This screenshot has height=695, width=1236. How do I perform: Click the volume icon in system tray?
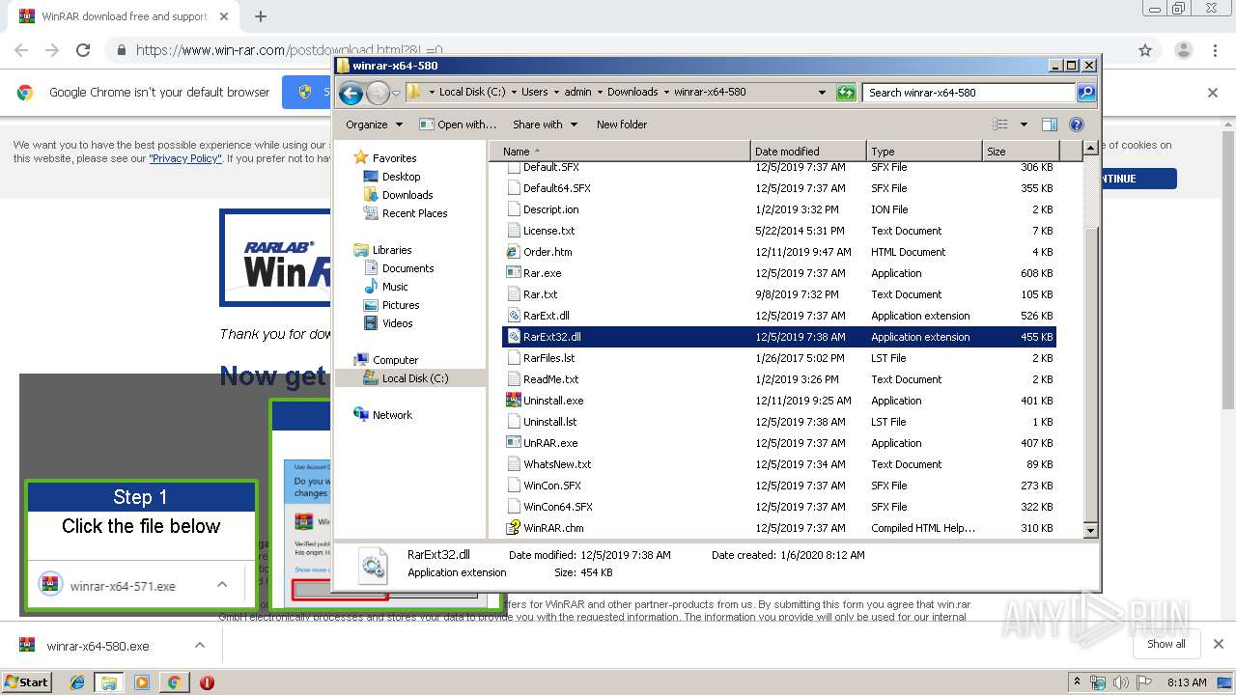click(1120, 682)
